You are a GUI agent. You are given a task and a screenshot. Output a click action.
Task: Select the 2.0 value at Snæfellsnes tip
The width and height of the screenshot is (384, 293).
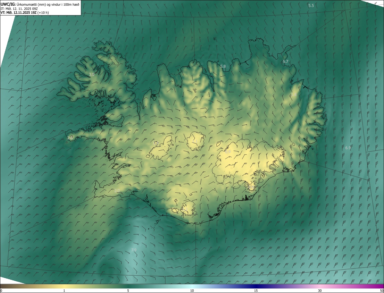[x=70, y=138]
